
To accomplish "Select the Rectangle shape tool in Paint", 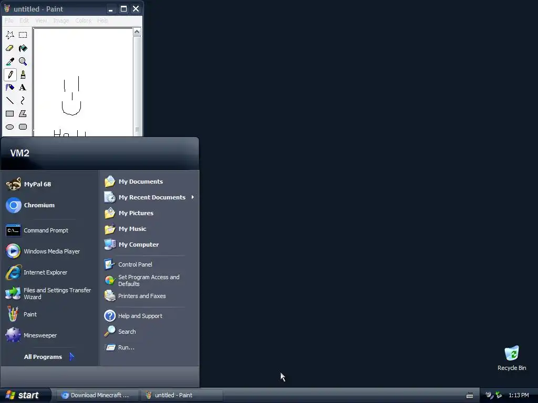I will click(10, 113).
